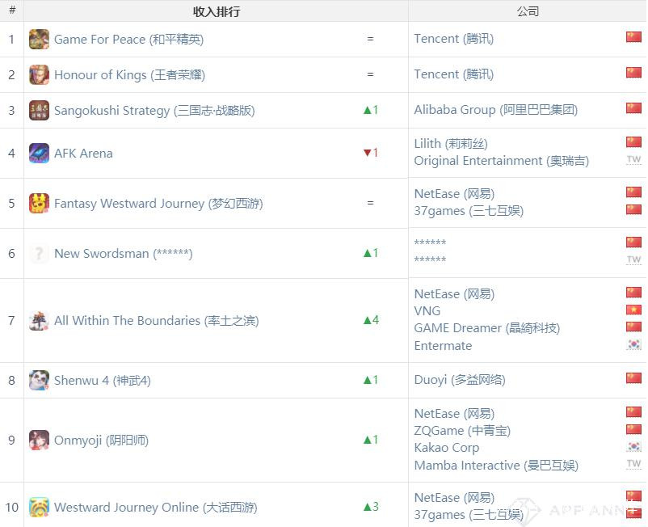Click the down 1 rank change on AFK Arena

point(371,153)
